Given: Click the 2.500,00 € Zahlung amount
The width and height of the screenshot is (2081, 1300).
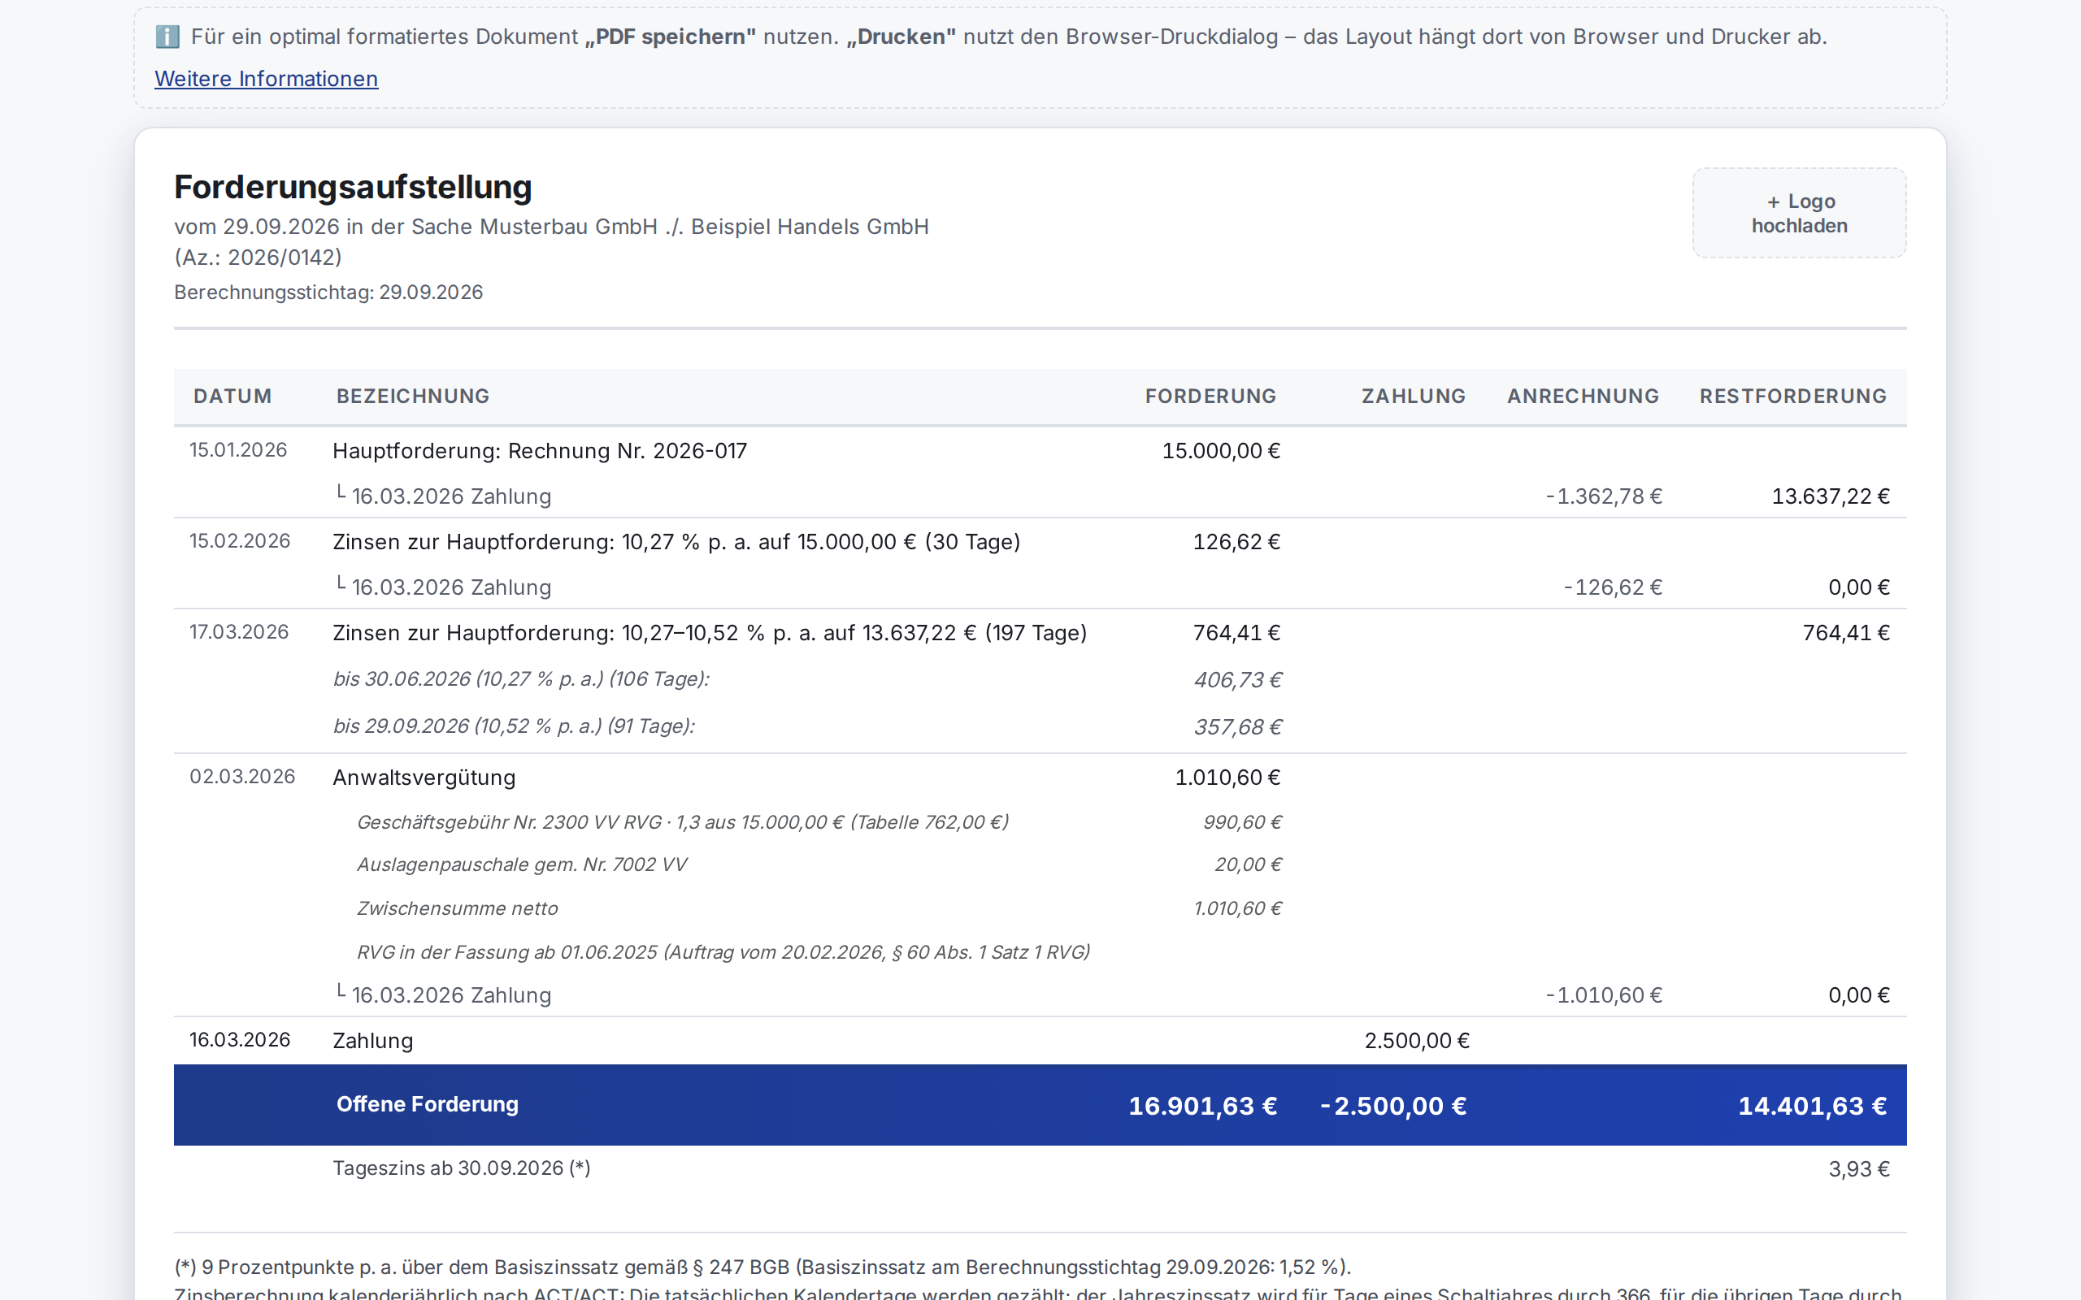Looking at the screenshot, I should (x=1417, y=1040).
